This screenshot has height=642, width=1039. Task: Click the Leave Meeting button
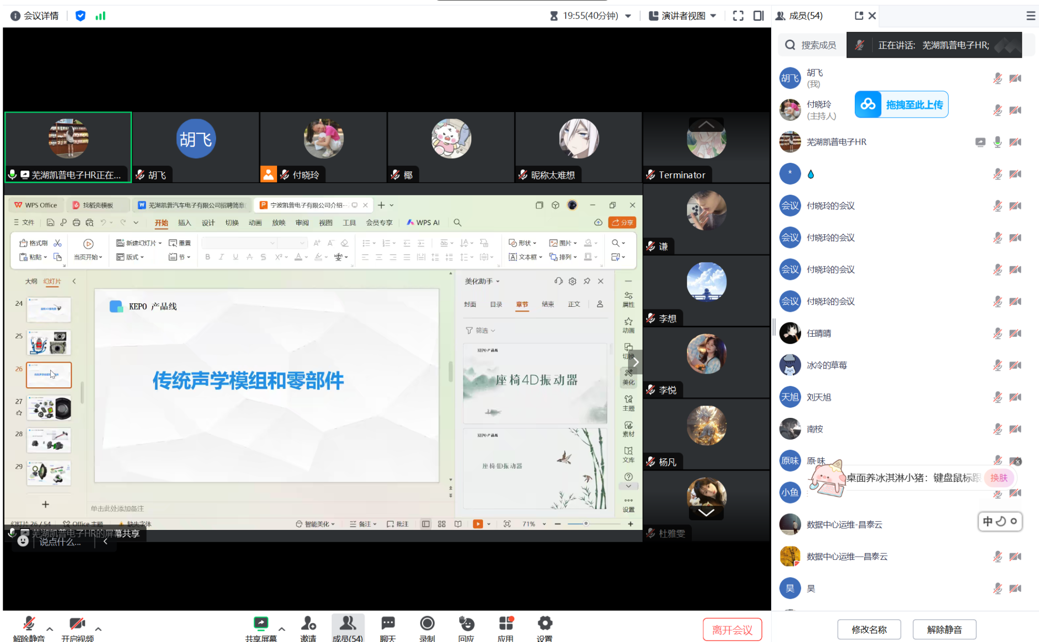732,629
